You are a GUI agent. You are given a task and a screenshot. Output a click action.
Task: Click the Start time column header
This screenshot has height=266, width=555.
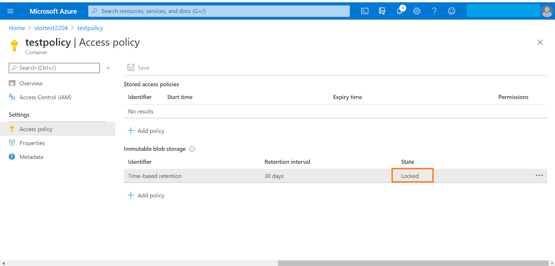[x=180, y=97]
